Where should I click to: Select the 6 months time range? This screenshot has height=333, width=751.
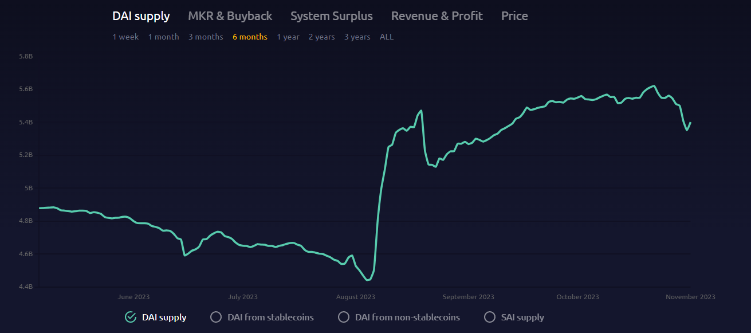250,37
